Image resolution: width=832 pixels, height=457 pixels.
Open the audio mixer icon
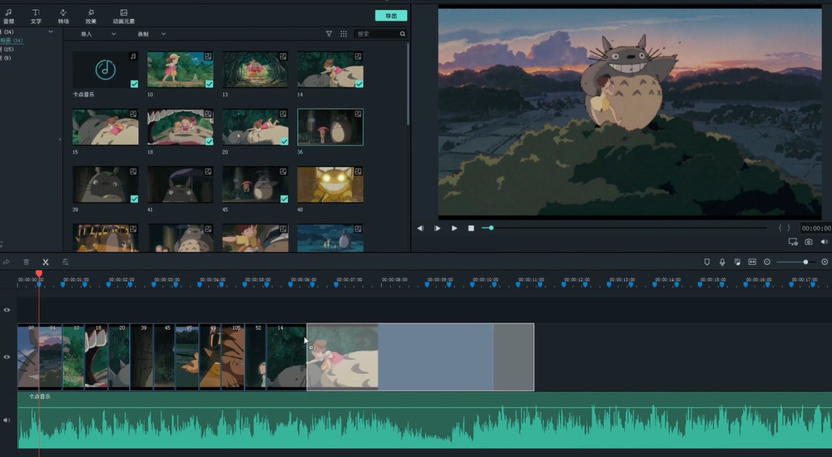coord(737,262)
